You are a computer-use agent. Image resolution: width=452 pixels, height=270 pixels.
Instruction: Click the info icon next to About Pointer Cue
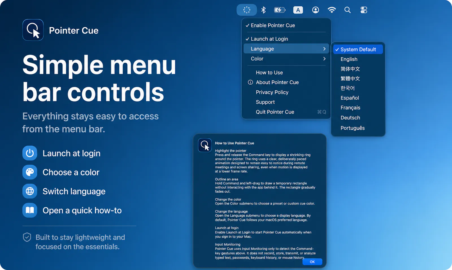tap(250, 82)
